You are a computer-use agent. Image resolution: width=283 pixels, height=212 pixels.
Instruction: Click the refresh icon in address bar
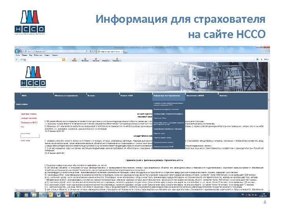tap(93, 51)
